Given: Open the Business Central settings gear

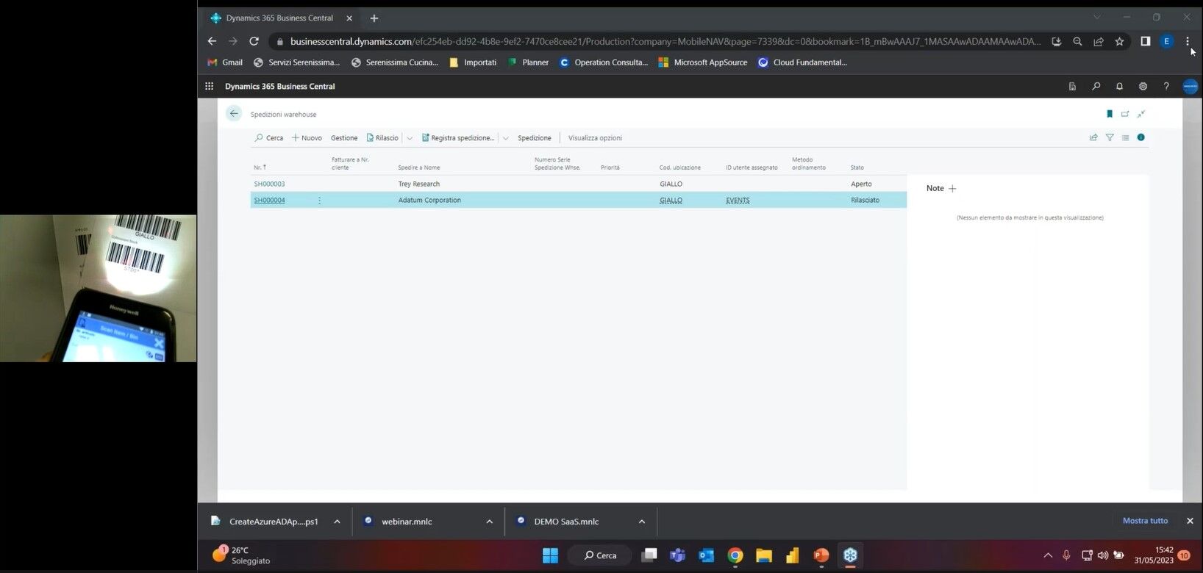Looking at the screenshot, I should tap(1143, 86).
